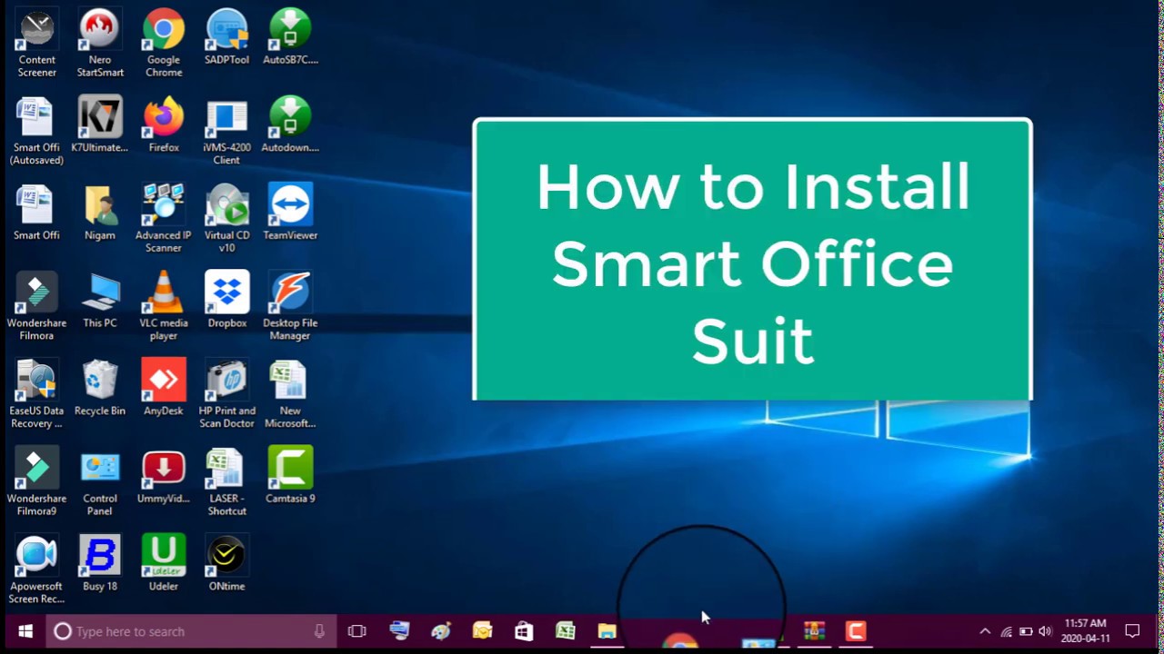Open the Action Center notifications
This screenshot has height=654, width=1164.
(x=1133, y=631)
